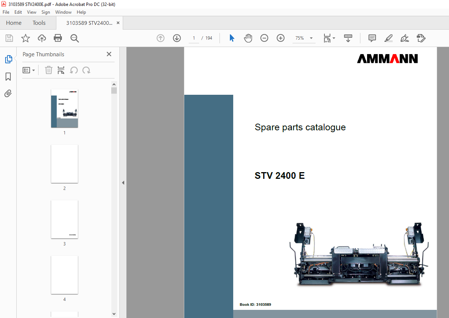Image resolution: width=449 pixels, height=318 pixels.
Task: Click the print pages thumbnails icon
Action: coord(61,70)
